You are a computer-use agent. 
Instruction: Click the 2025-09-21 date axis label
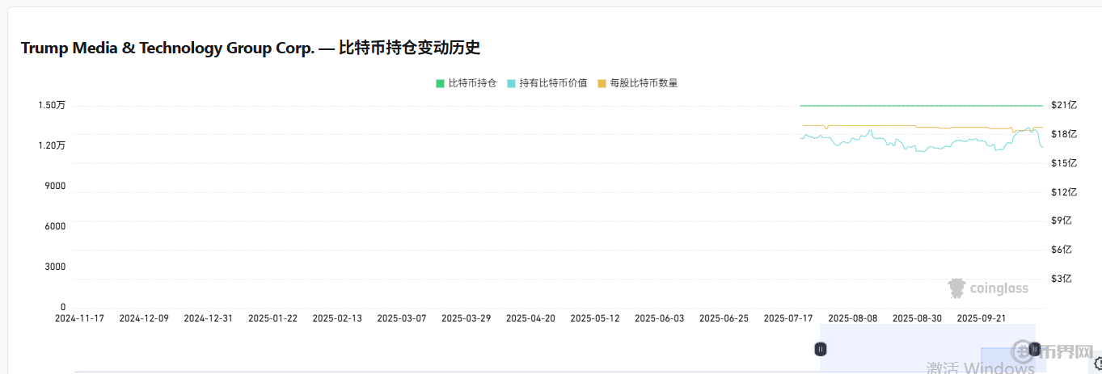click(x=982, y=318)
